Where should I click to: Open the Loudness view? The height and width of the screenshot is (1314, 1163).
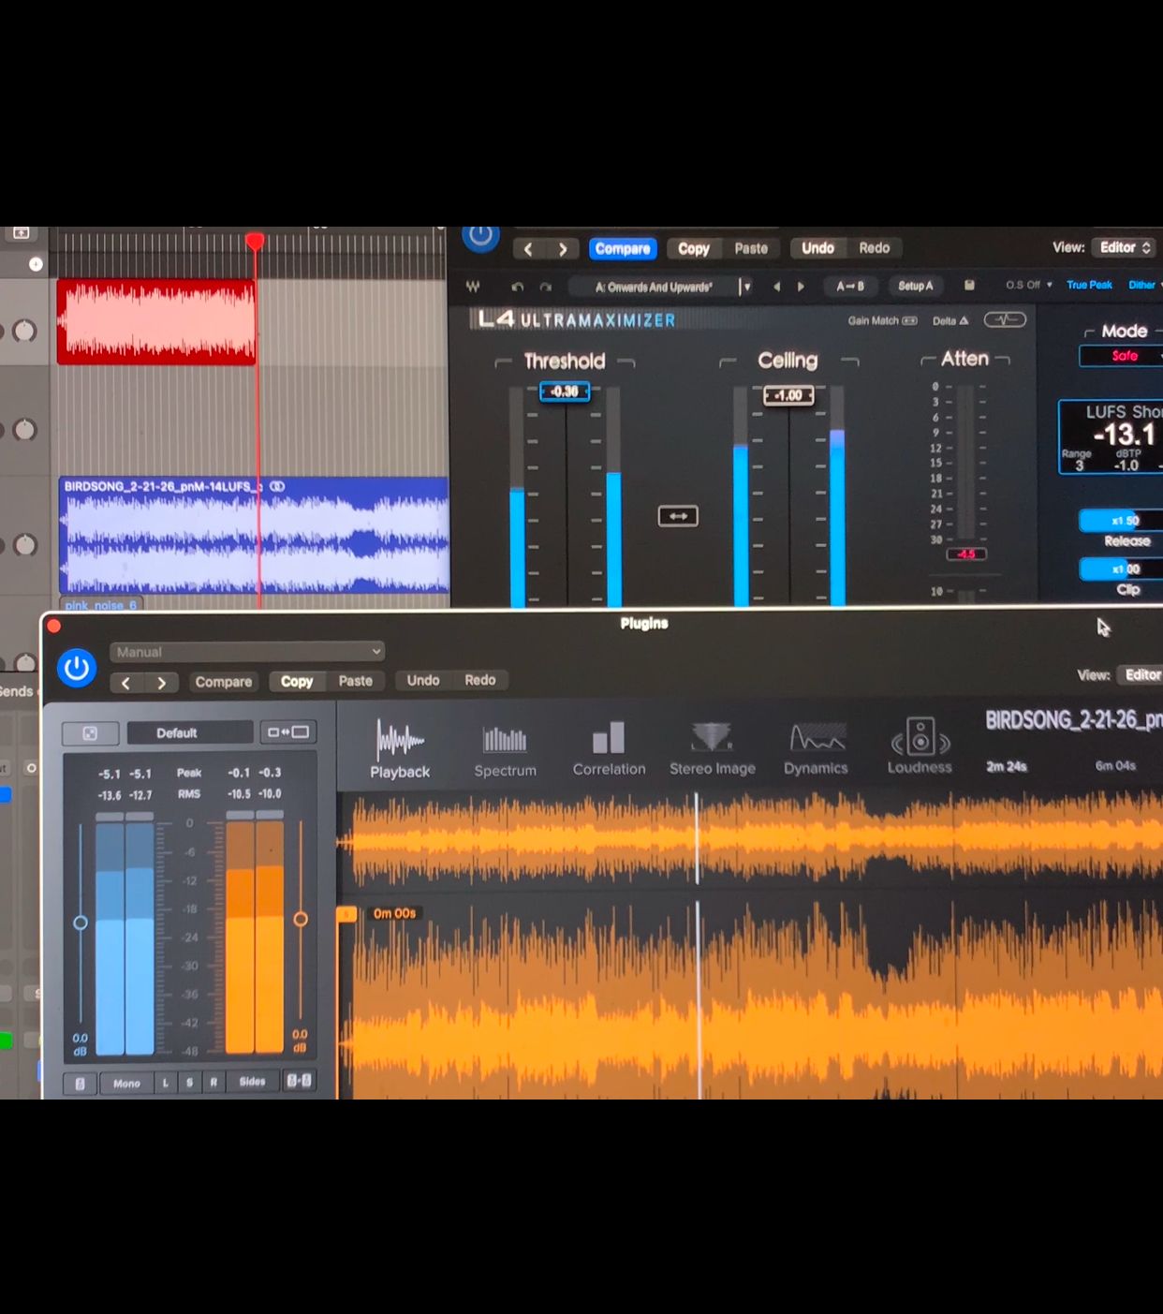920,748
